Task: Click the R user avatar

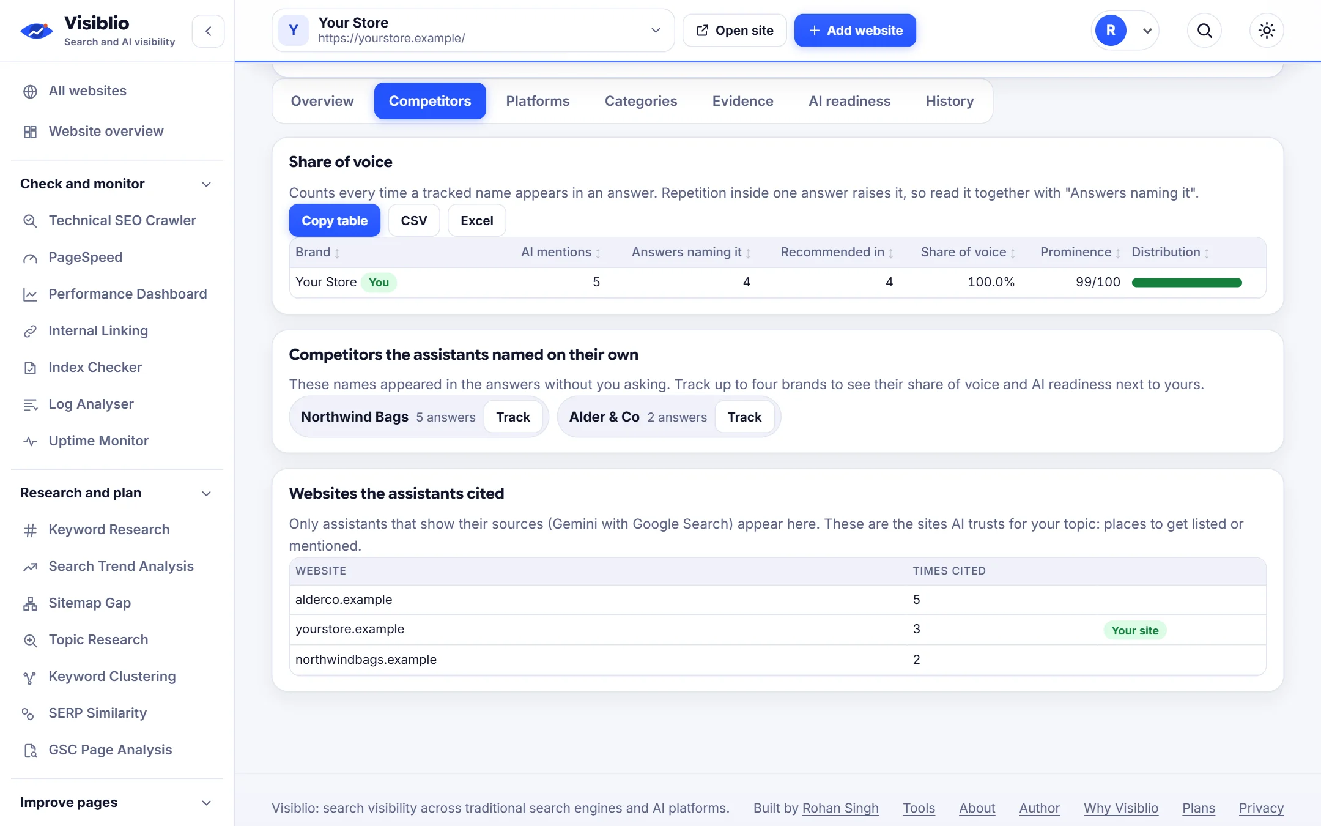Action: point(1111,31)
